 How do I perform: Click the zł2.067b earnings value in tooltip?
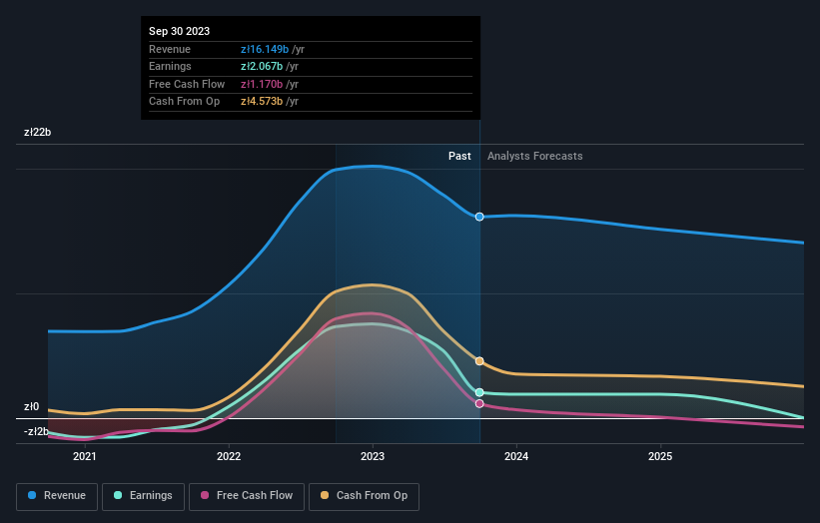[x=262, y=66]
